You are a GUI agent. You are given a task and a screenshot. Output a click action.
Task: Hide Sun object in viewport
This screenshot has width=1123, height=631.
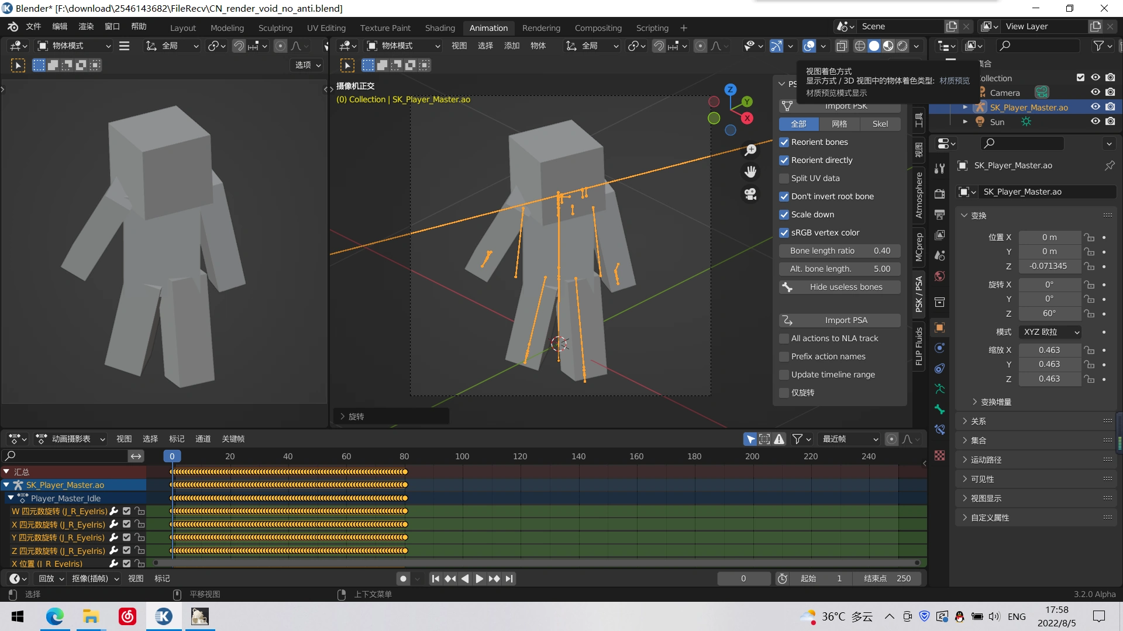1096,122
